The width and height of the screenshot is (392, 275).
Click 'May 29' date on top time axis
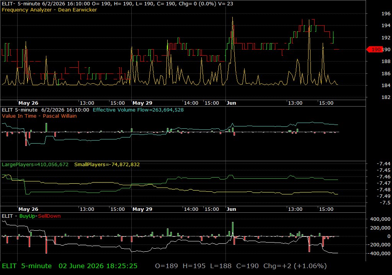point(142,103)
